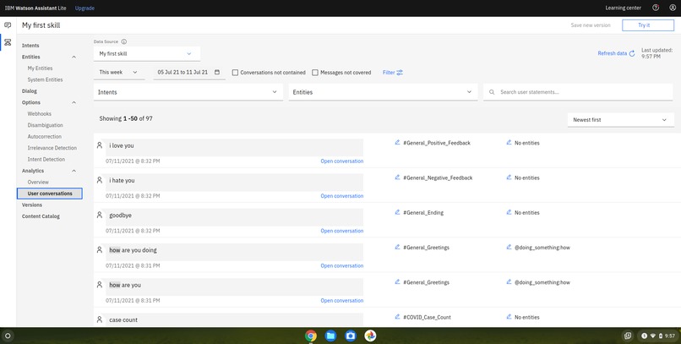Click the Filter link
Image resolution: width=681 pixels, height=344 pixels.
389,73
